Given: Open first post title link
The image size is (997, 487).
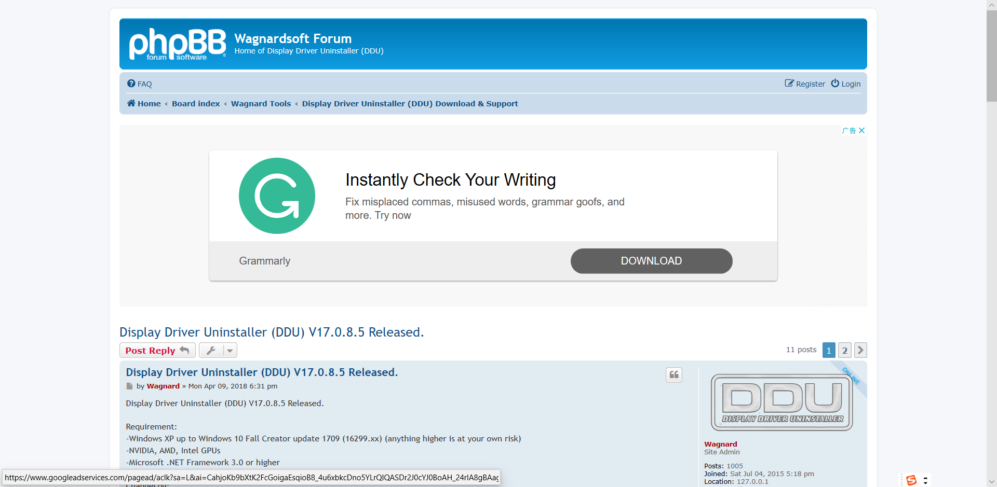Looking at the screenshot, I should (262, 372).
